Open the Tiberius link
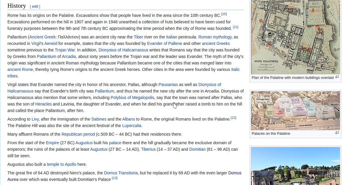The height and width of the screenshot is (185, 342). click(148, 150)
